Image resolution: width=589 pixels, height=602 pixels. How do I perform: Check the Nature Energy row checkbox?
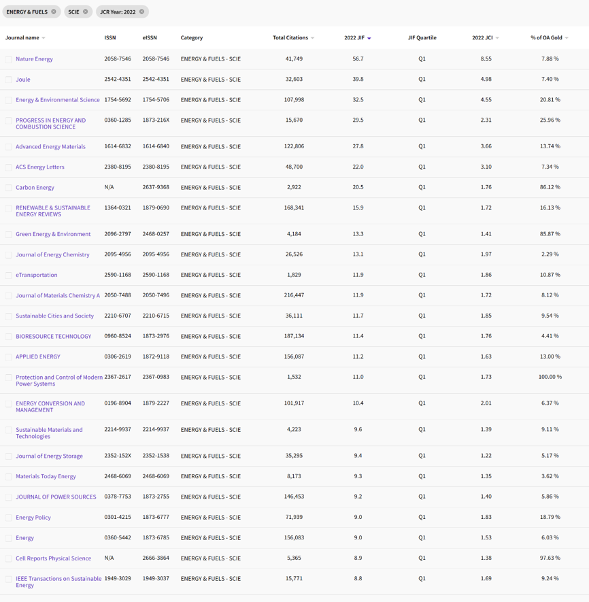(x=9, y=59)
